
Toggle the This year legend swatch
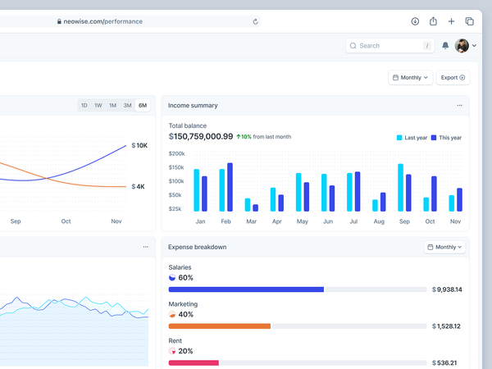pos(434,138)
